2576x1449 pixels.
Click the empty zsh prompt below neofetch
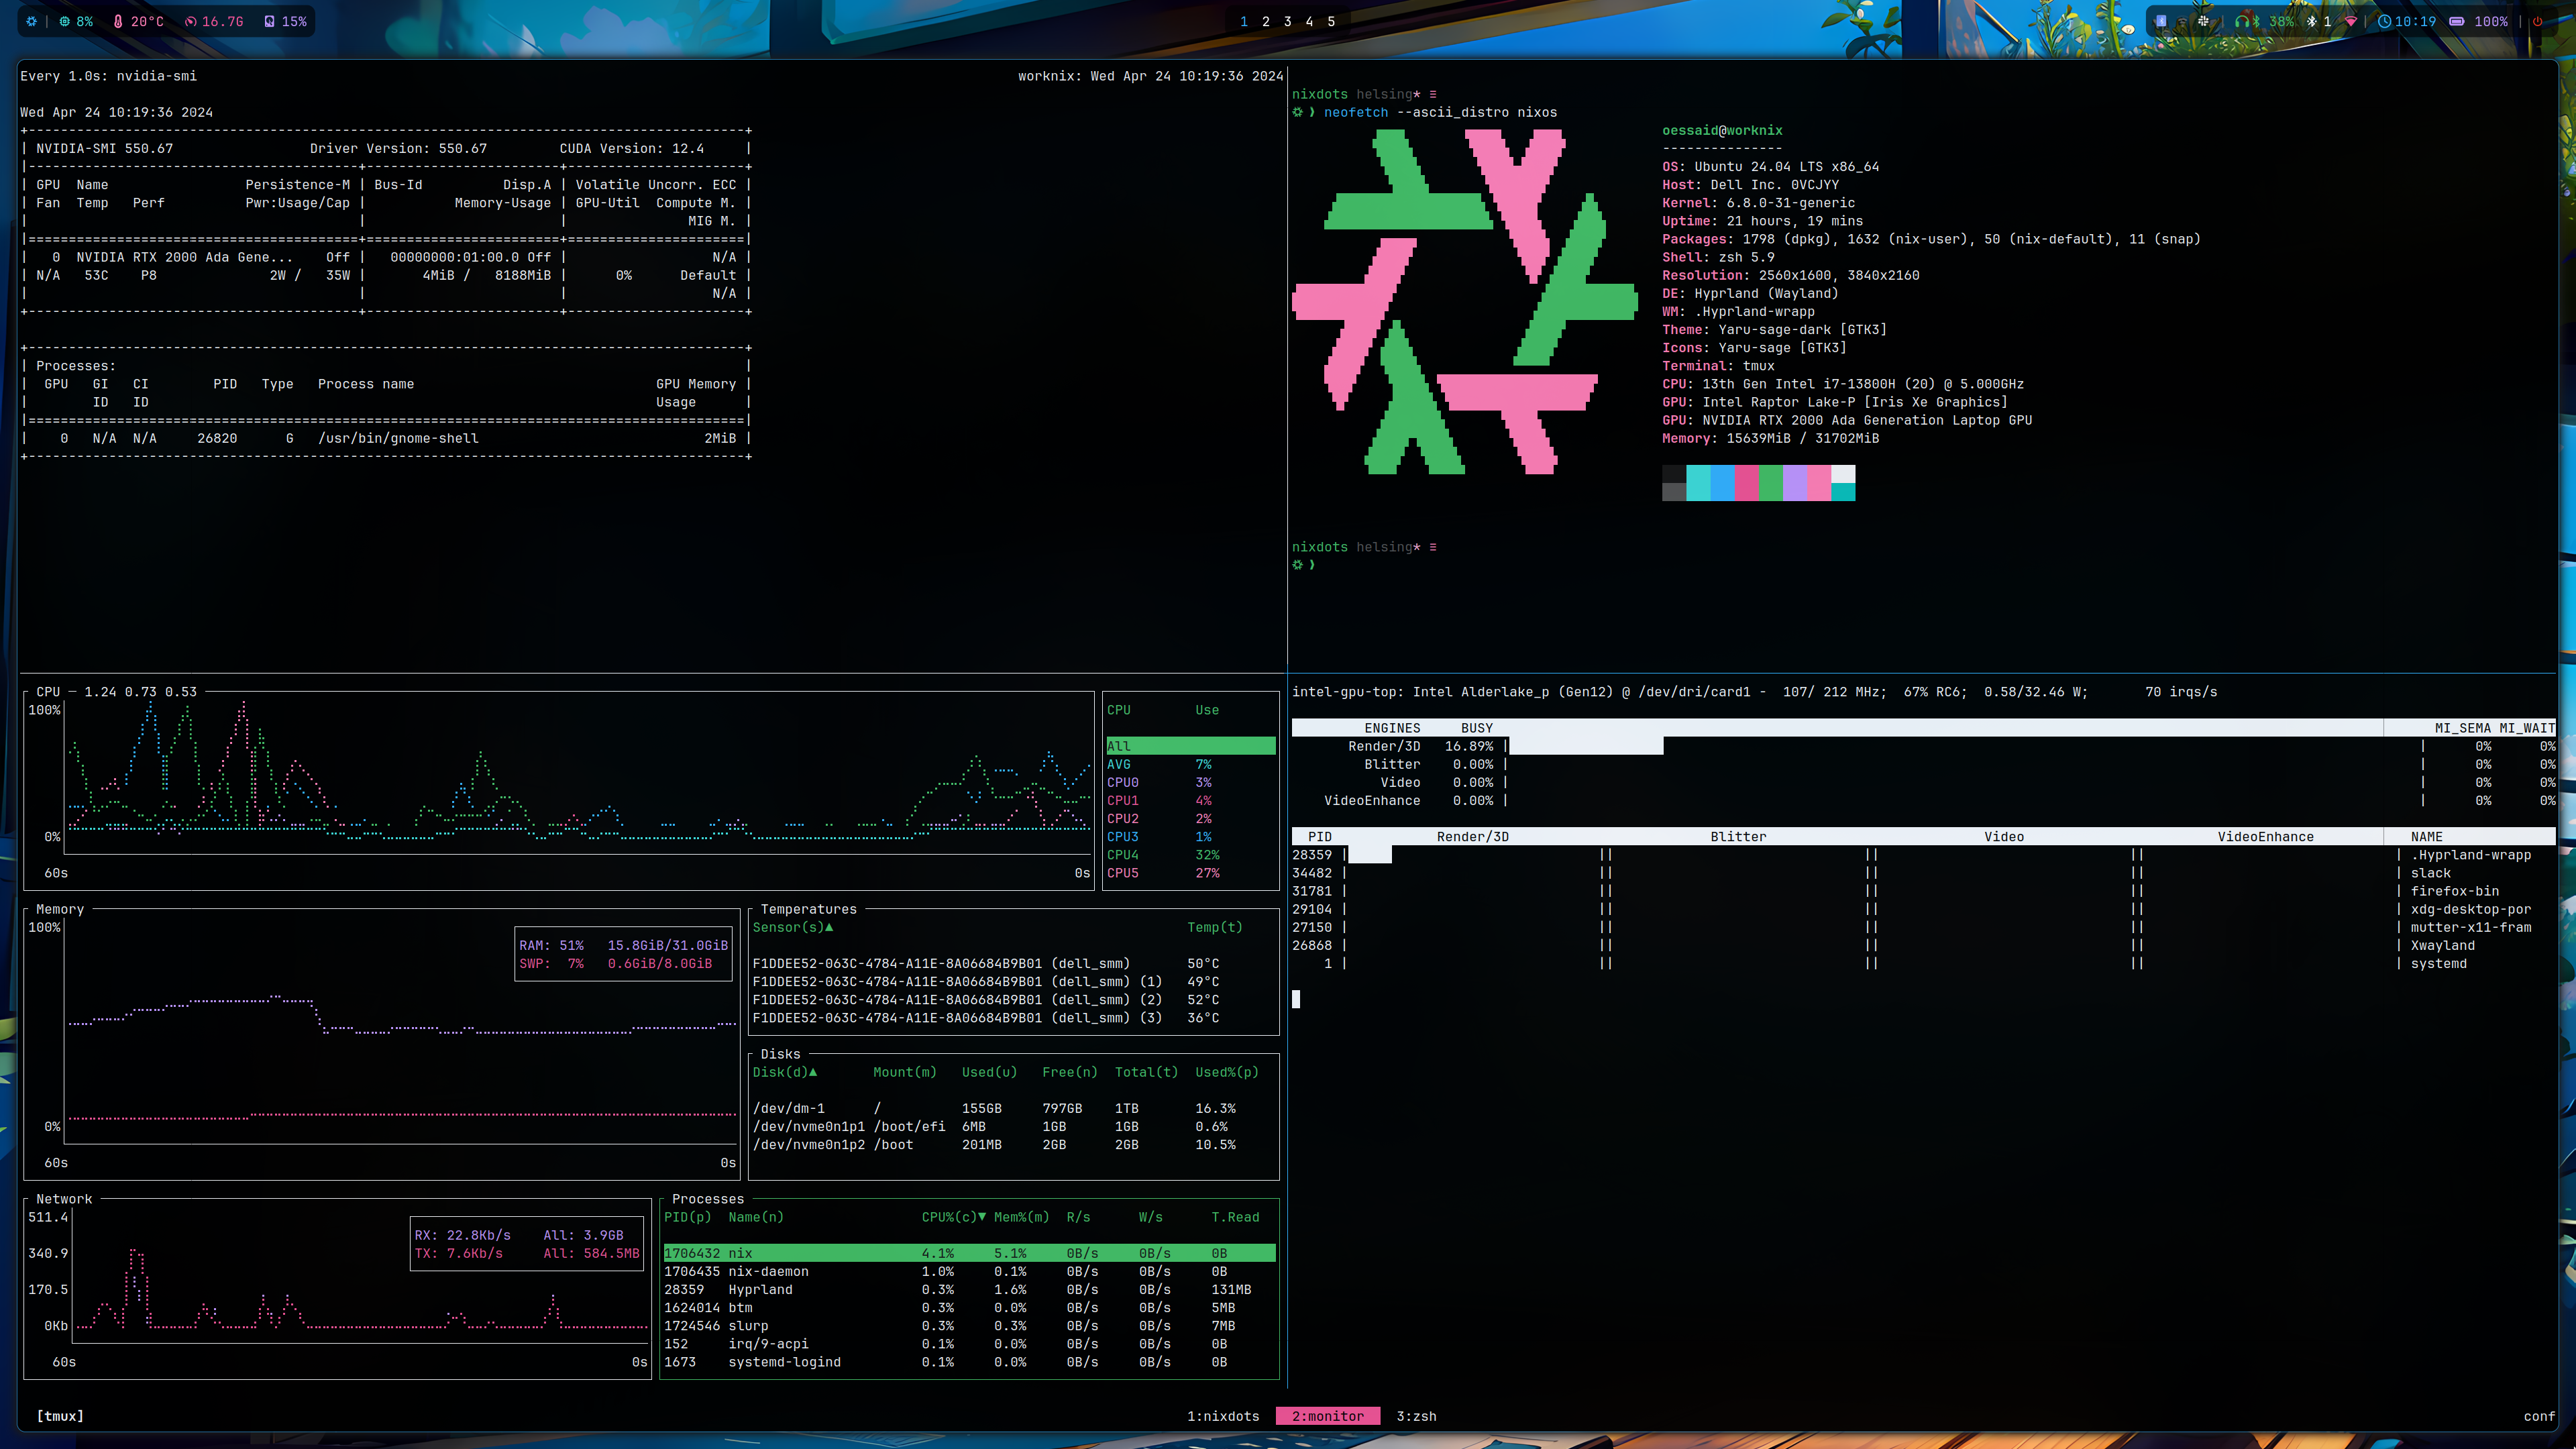pyautogui.click(x=1304, y=565)
